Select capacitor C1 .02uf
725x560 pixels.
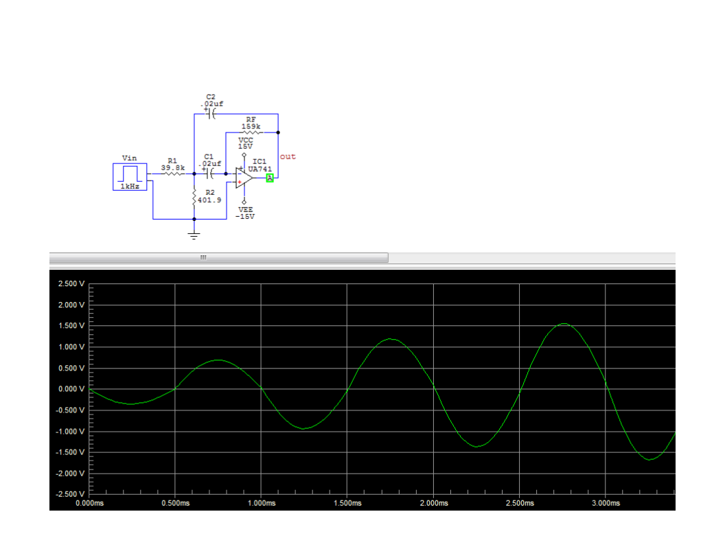tap(211, 173)
